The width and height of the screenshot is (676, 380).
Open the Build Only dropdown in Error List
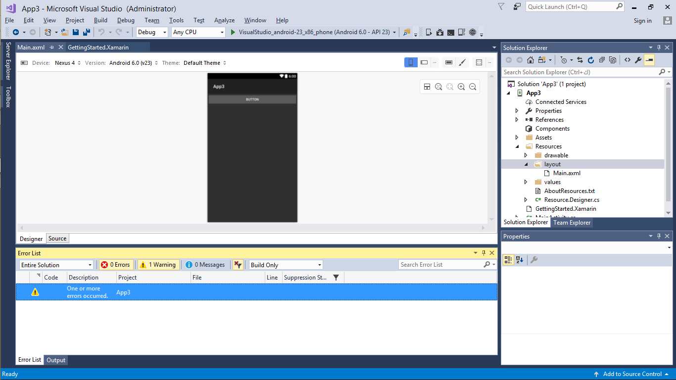click(x=285, y=264)
